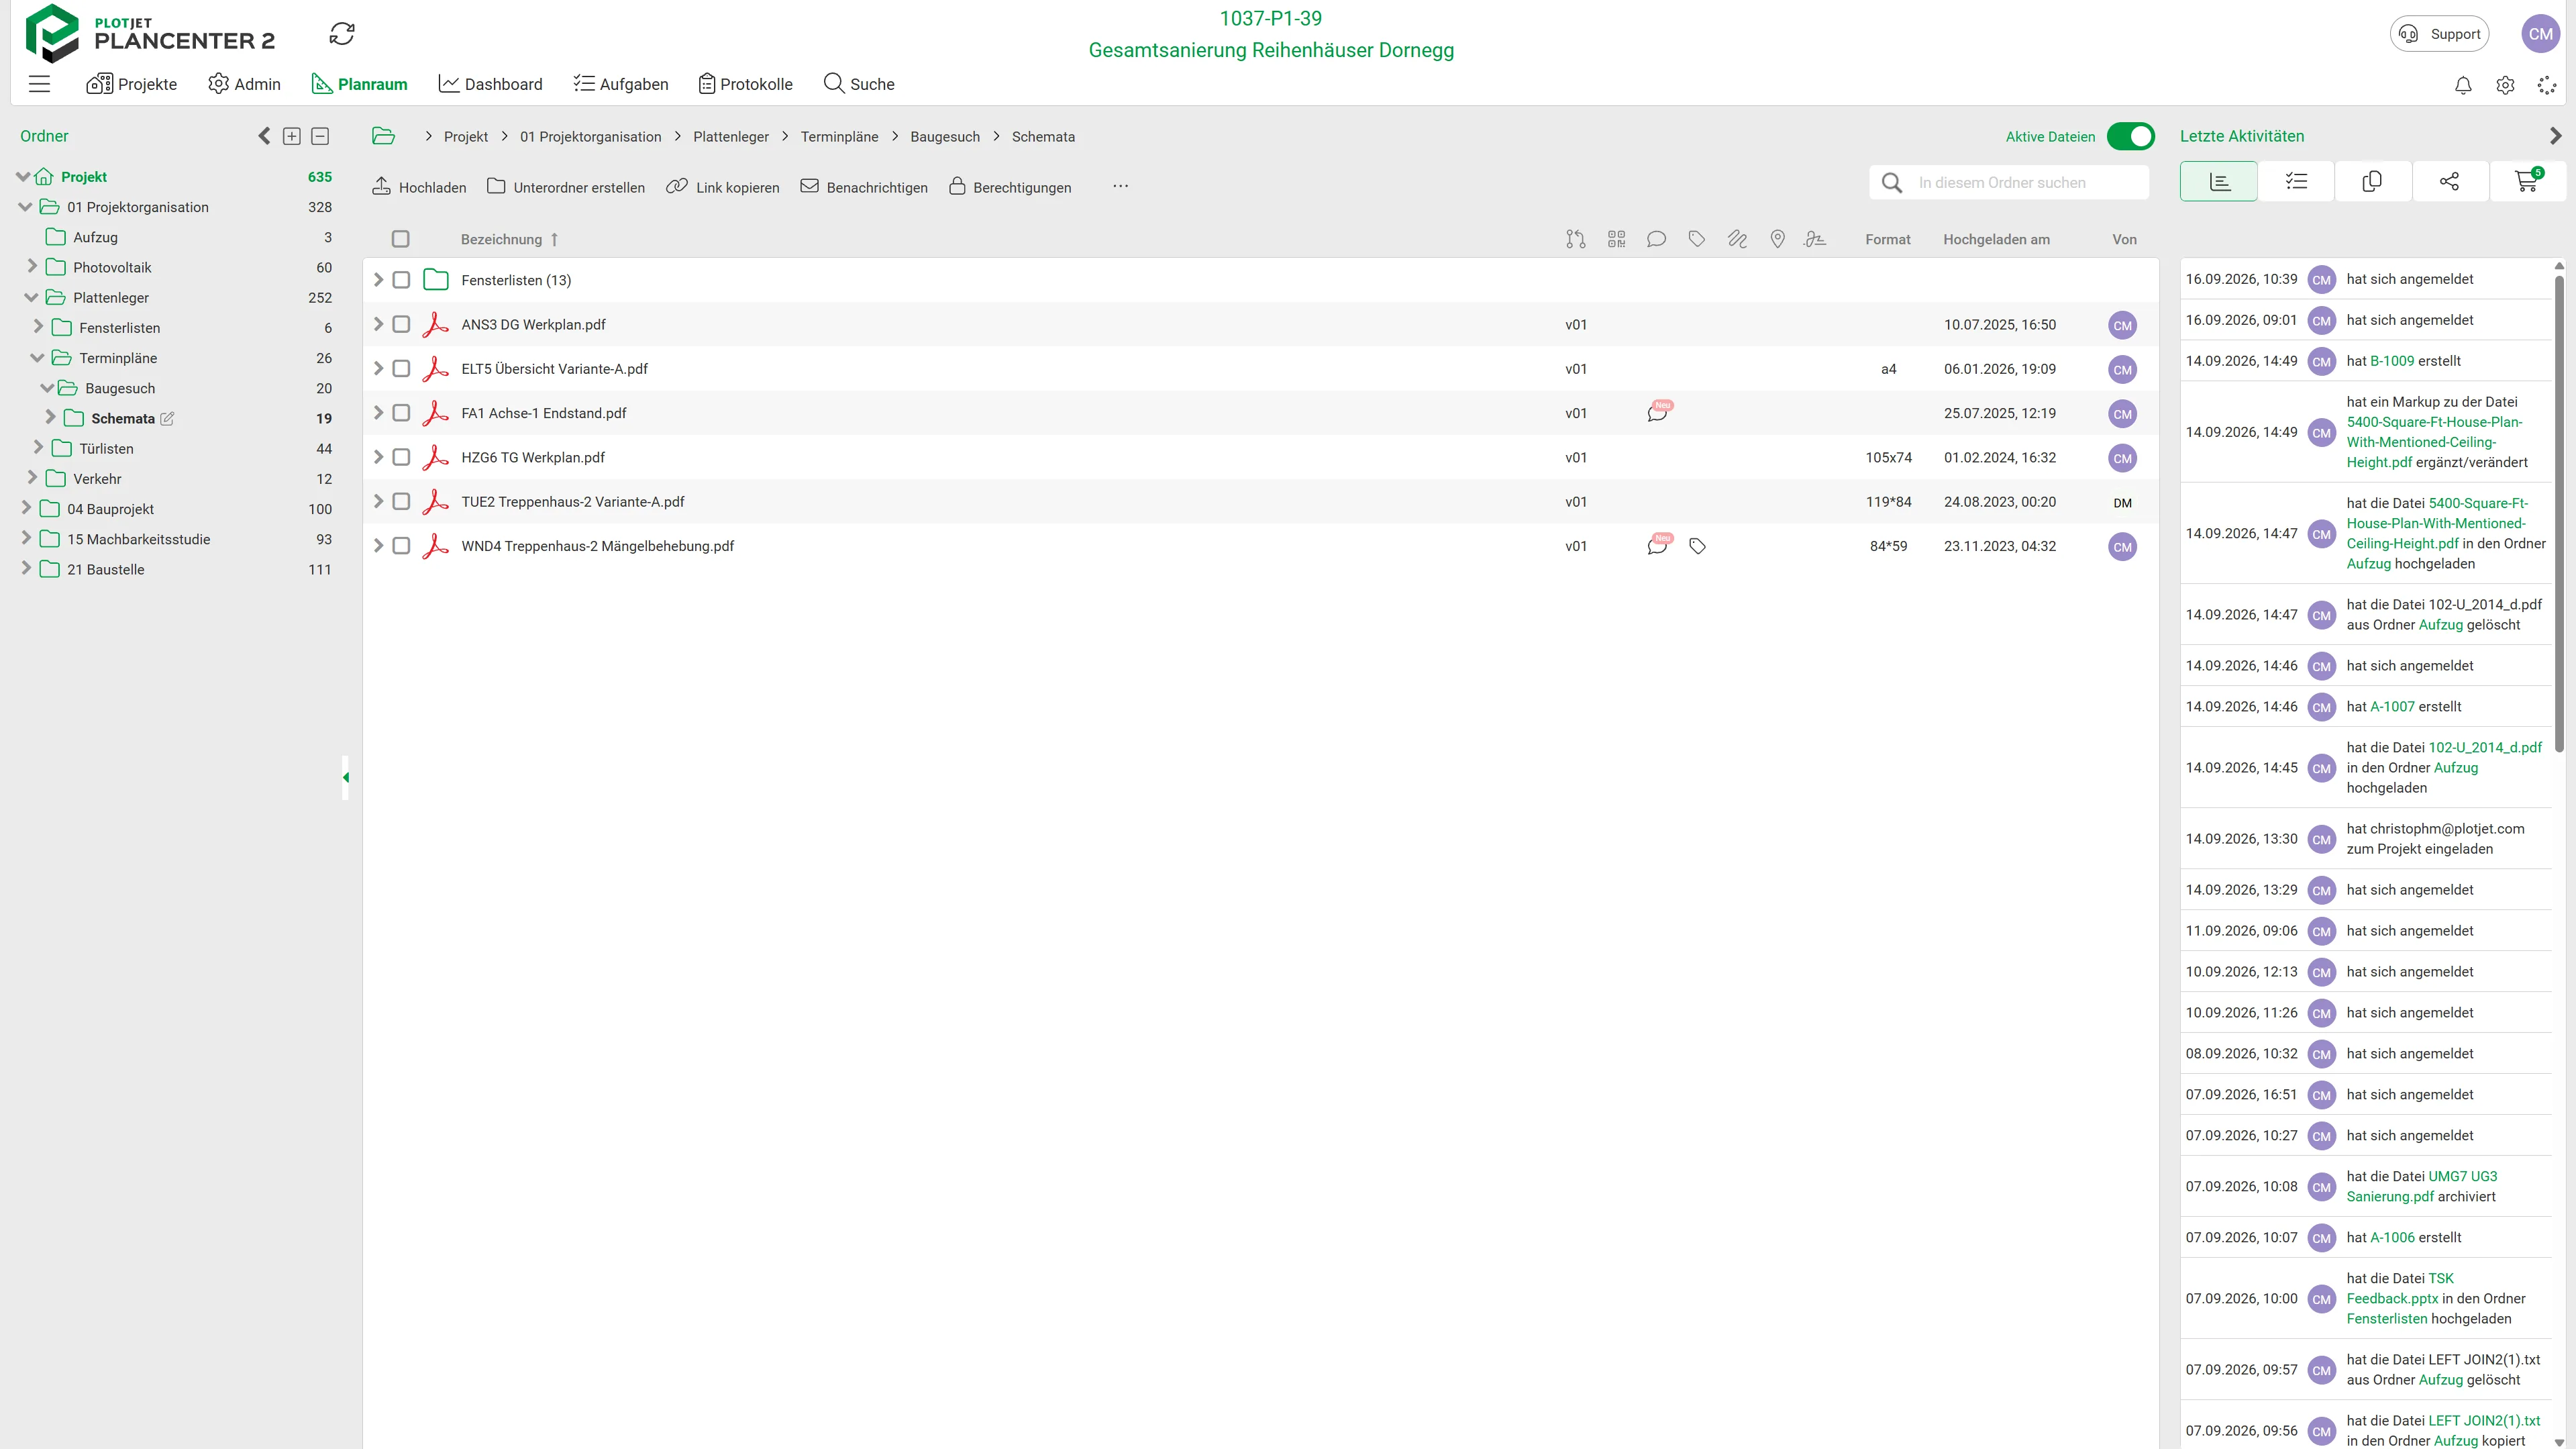Screen dimensions: 2576x1449
Task: Collapse the Plattenleger folder in tree
Action: pos(31,297)
